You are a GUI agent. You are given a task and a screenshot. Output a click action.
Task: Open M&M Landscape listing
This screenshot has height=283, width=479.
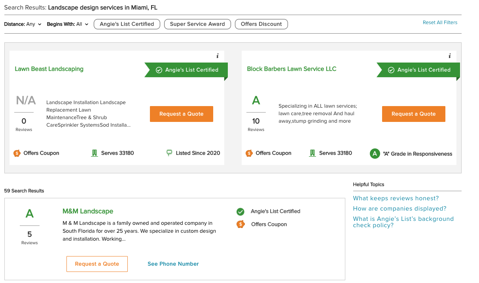click(88, 211)
